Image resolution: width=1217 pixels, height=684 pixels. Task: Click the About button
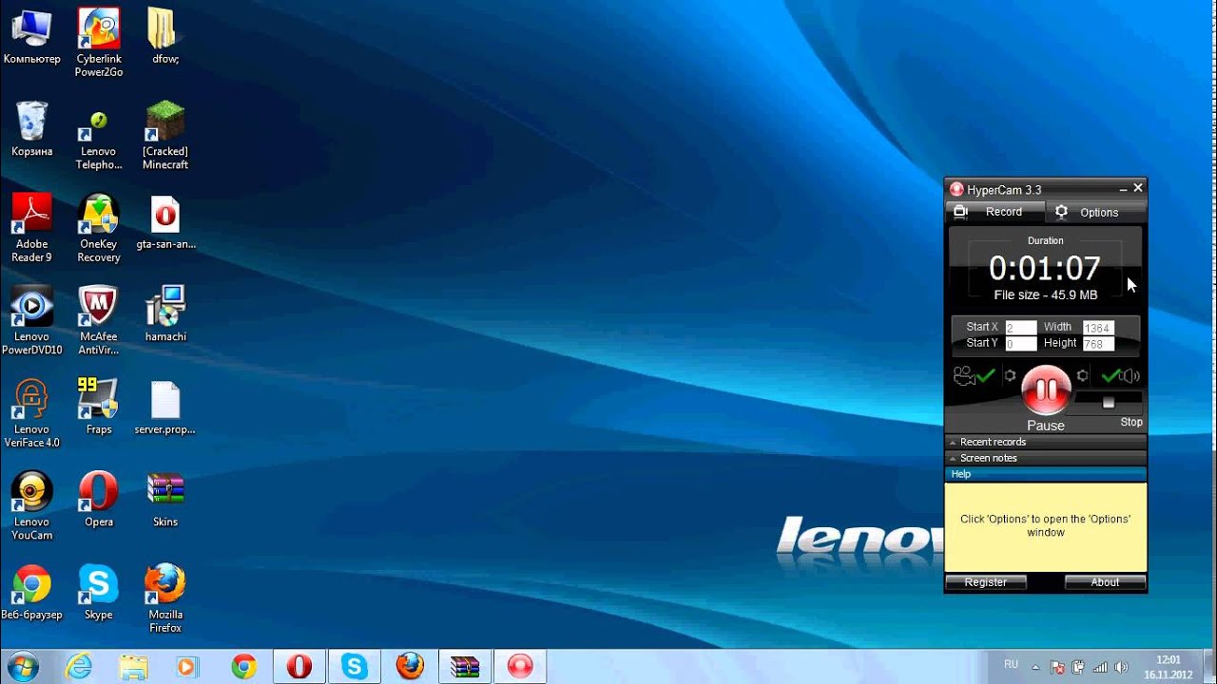coord(1105,582)
